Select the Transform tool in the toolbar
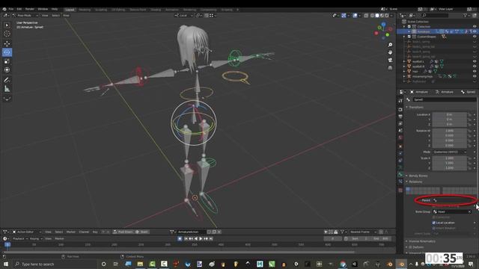 tap(7, 70)
